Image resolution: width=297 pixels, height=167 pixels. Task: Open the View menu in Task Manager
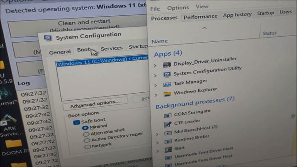coord(202,7)
